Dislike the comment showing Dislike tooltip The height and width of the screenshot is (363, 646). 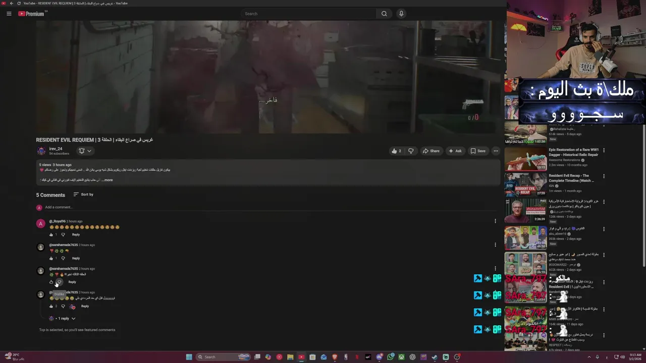coord(59,282)
